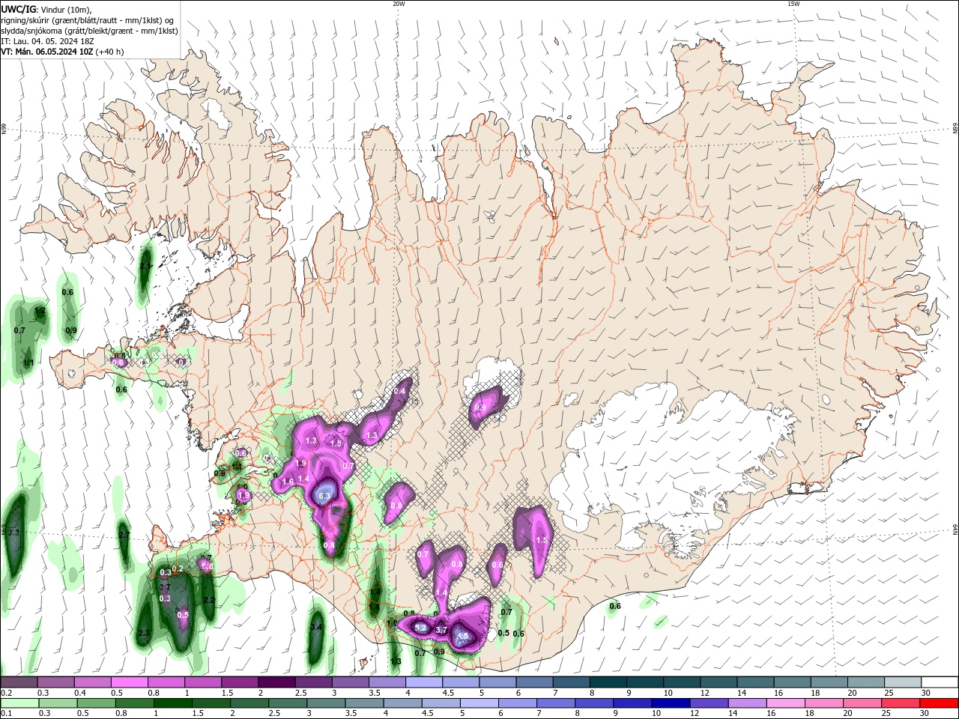Click the 0.2 label on the snow legend
This screenshot has height=719, width=959.
[6, 693]
